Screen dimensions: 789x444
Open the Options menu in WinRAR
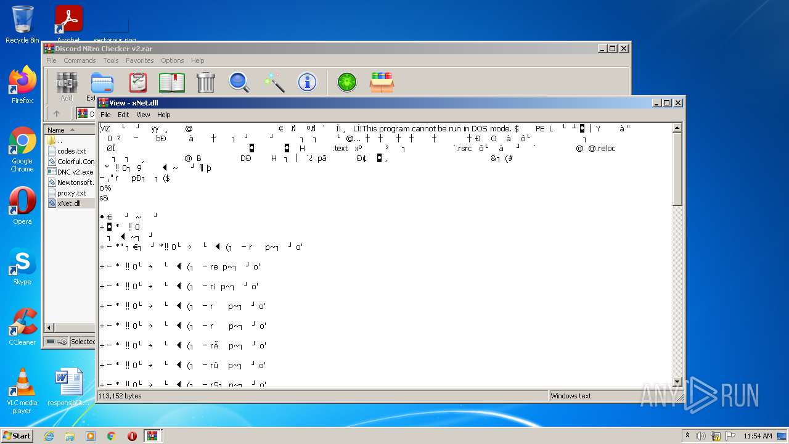tap(173, 60)
